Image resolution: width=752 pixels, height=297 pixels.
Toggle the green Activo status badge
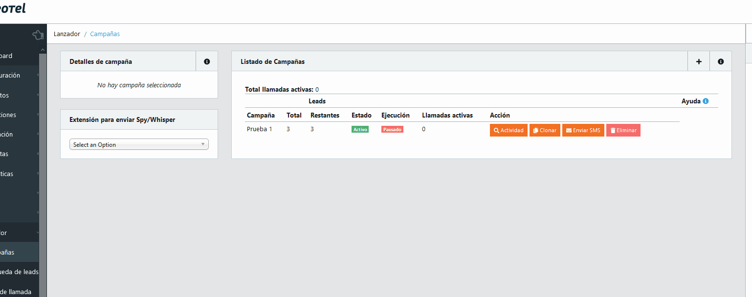click(360, 130)
